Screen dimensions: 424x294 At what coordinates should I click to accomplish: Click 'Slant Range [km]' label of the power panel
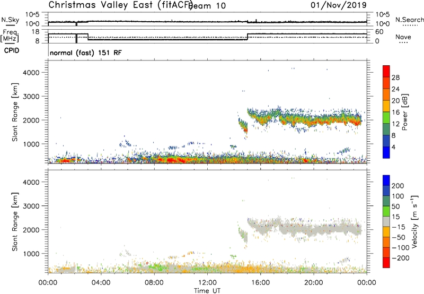coord(15,112)
